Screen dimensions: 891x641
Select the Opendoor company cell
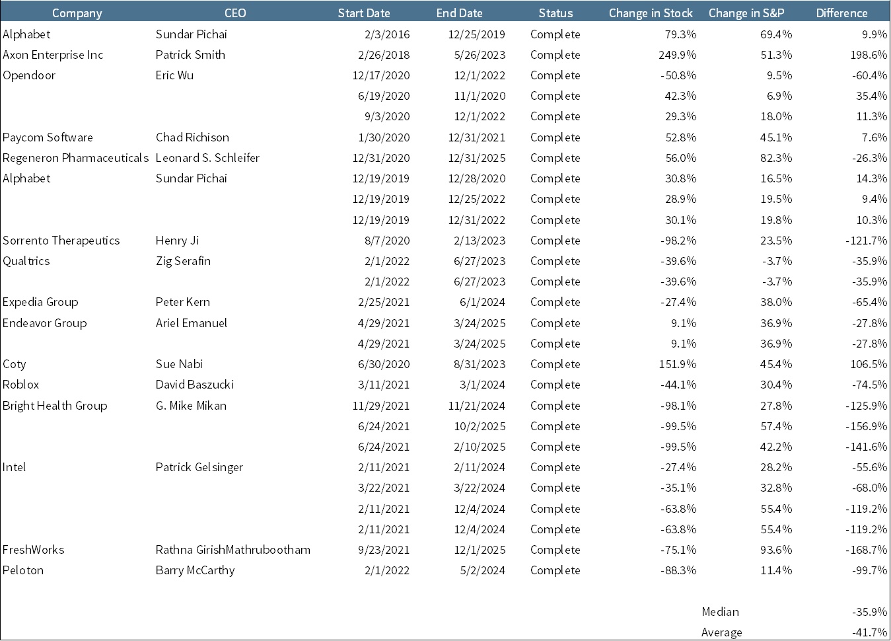click(x=29, y=75)
